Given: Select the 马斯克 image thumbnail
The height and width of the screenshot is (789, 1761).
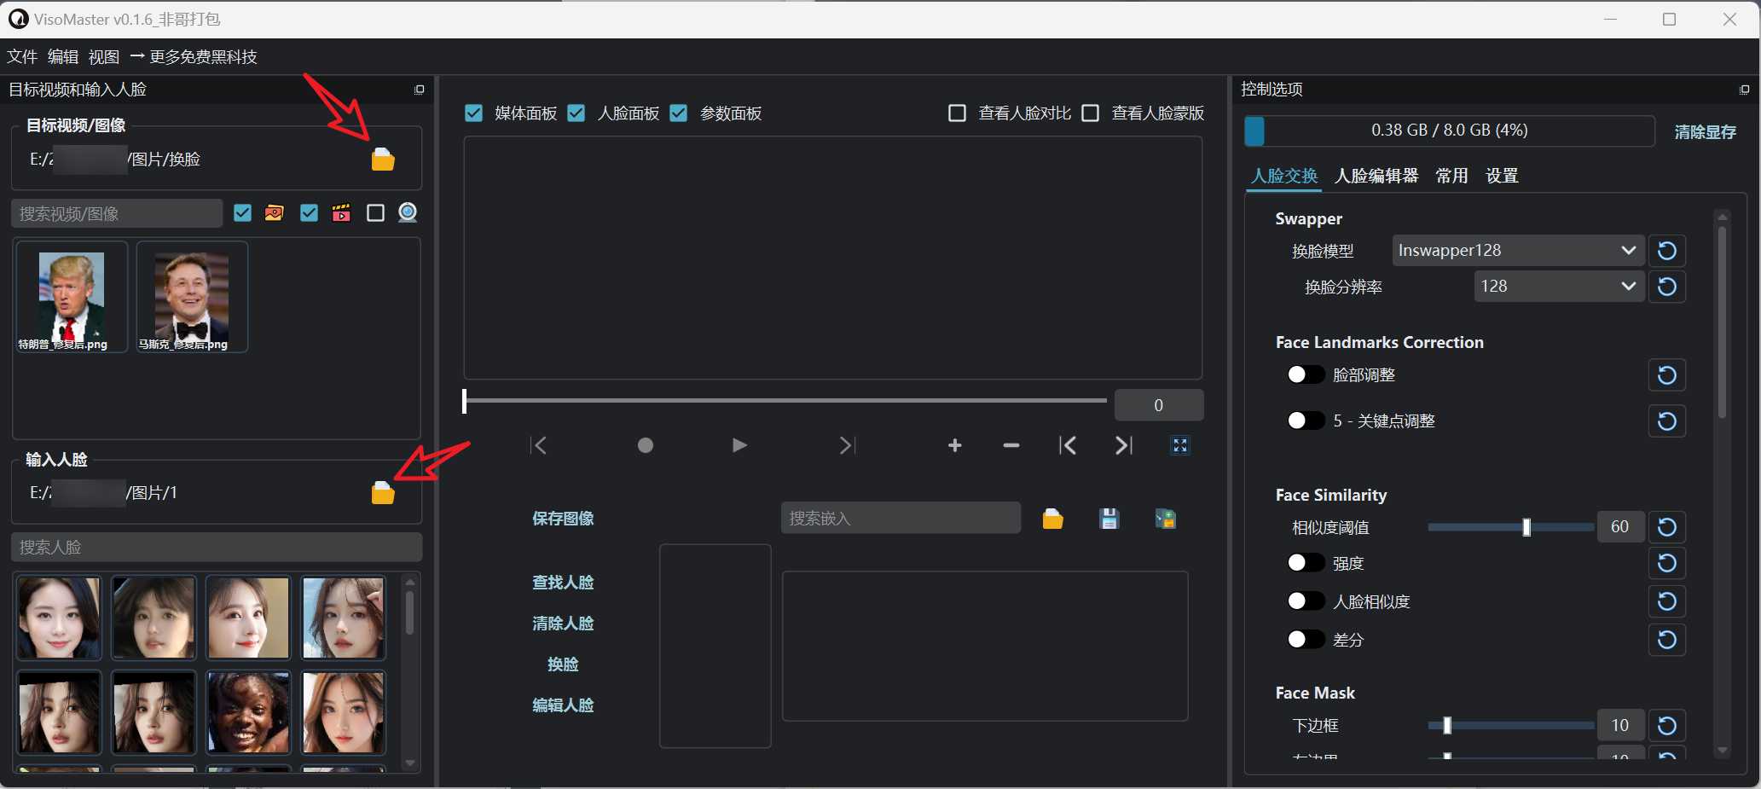Looking at the screenshot, I should click(x=192, y=297).
